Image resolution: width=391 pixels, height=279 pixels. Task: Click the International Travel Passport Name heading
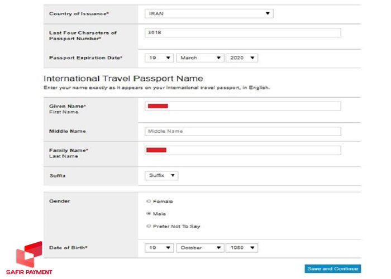pyautogui.click(x=123, y=79)
